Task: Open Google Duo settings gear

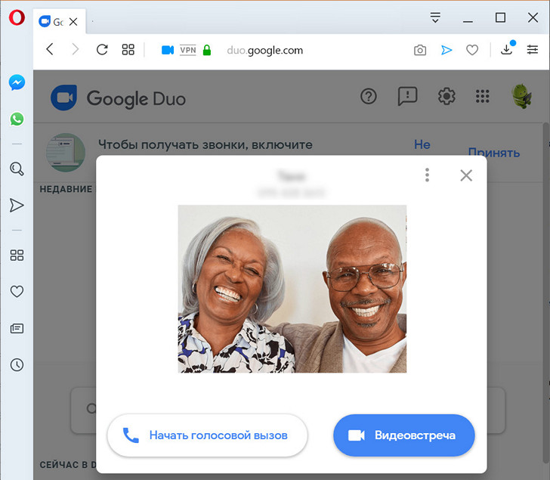Action: click(x=446, y=96)
